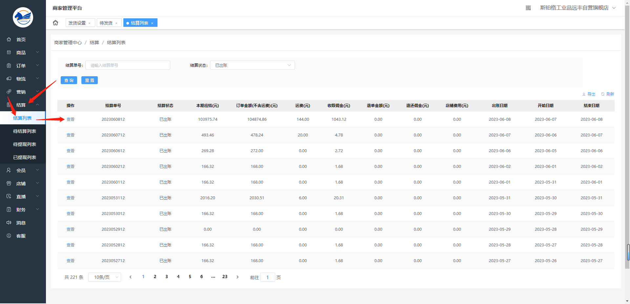Click 查看 for settlement 2023053112
The image size is (630, 304).
(x=71, y=198)
